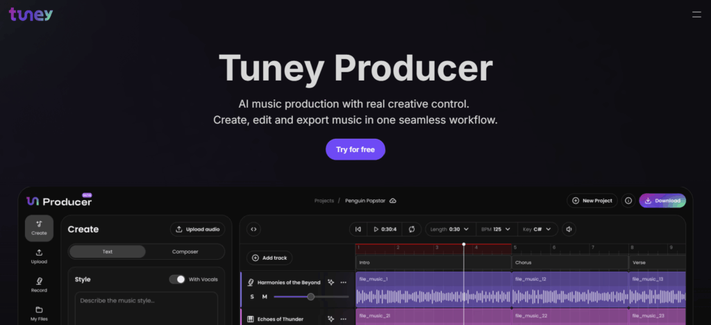
Task: Open the hamburger menu at top right
Action: point(696,15)
